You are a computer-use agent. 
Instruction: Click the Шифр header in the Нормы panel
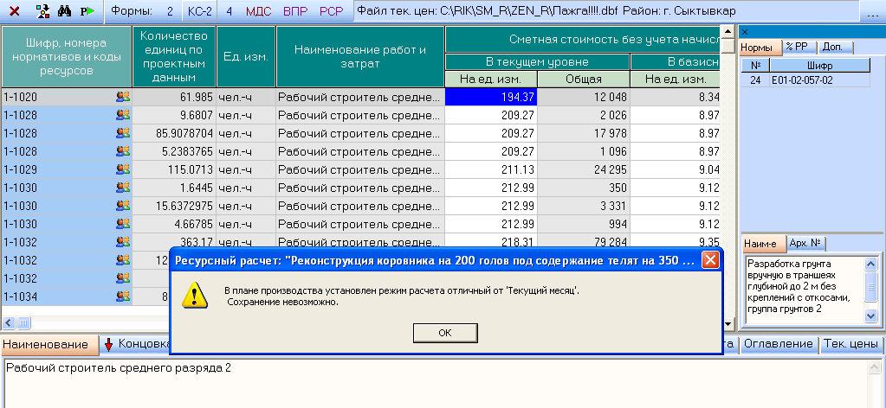pyautogui.click(x=820, y=66)
